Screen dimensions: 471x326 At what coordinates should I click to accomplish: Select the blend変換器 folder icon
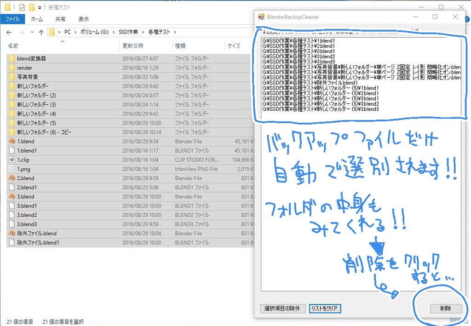click(11, 58)
